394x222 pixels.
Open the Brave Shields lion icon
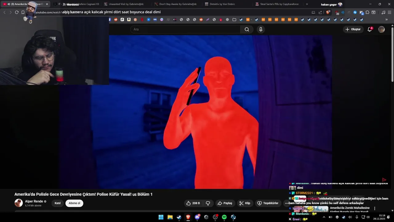click(328, 12)
